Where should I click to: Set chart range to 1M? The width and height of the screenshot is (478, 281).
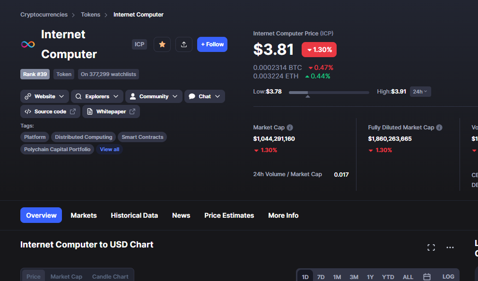click(x=337, y=277)
